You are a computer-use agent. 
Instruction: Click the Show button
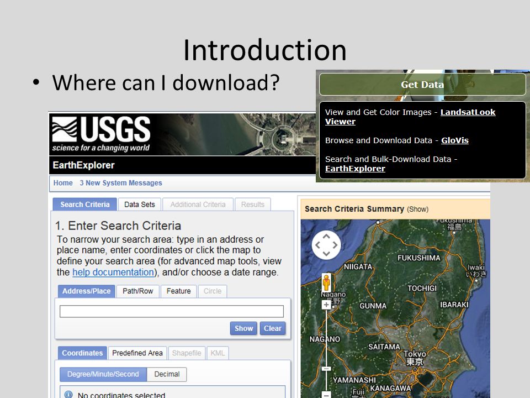coord(243,328)
